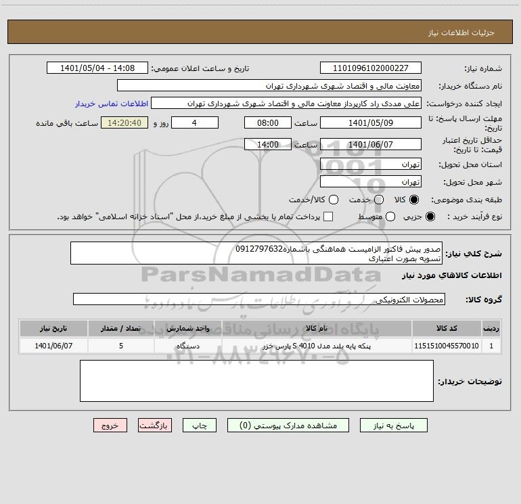Click مشاهده مدارک پیوستی (0) button
Viewport: 521px width, 504px height.
[x=288, y=426]
